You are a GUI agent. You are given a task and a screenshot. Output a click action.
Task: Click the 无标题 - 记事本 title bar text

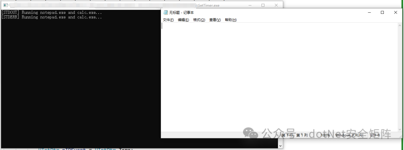pos(181,13)
